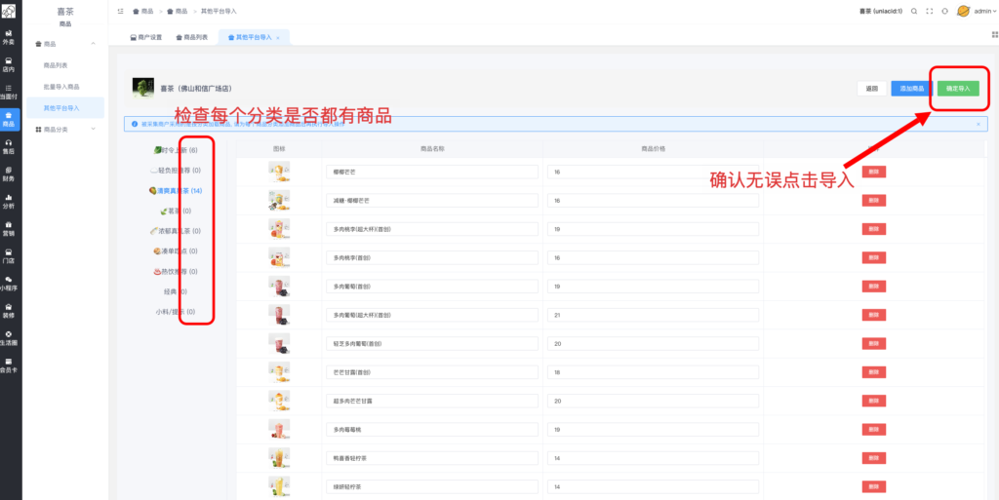Viewport: 999px width, 500px height.
Task: Select the 其他平台导入 tab
Action: pos(254,38)
